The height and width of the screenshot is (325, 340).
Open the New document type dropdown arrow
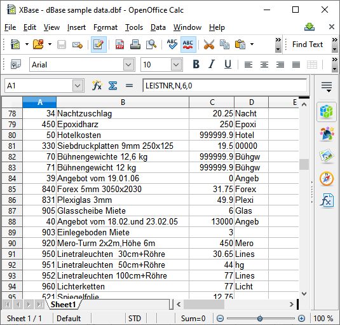pos(27,45)
